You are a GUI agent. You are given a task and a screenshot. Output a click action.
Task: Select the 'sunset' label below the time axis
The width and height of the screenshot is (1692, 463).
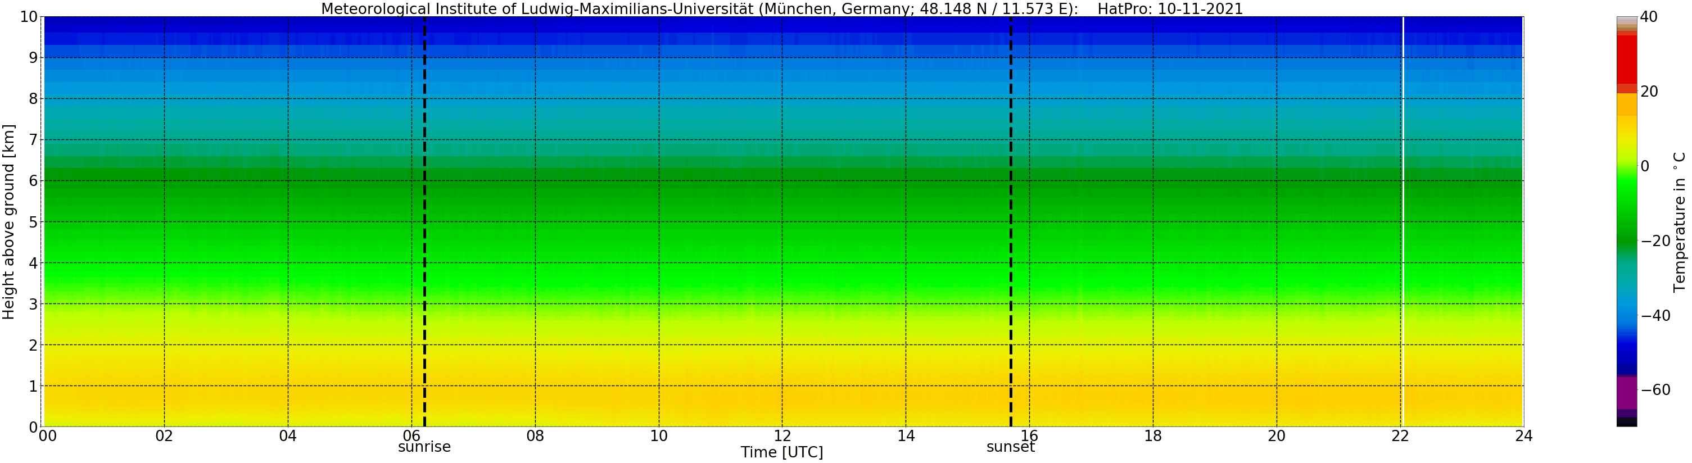coord(1010,447)
